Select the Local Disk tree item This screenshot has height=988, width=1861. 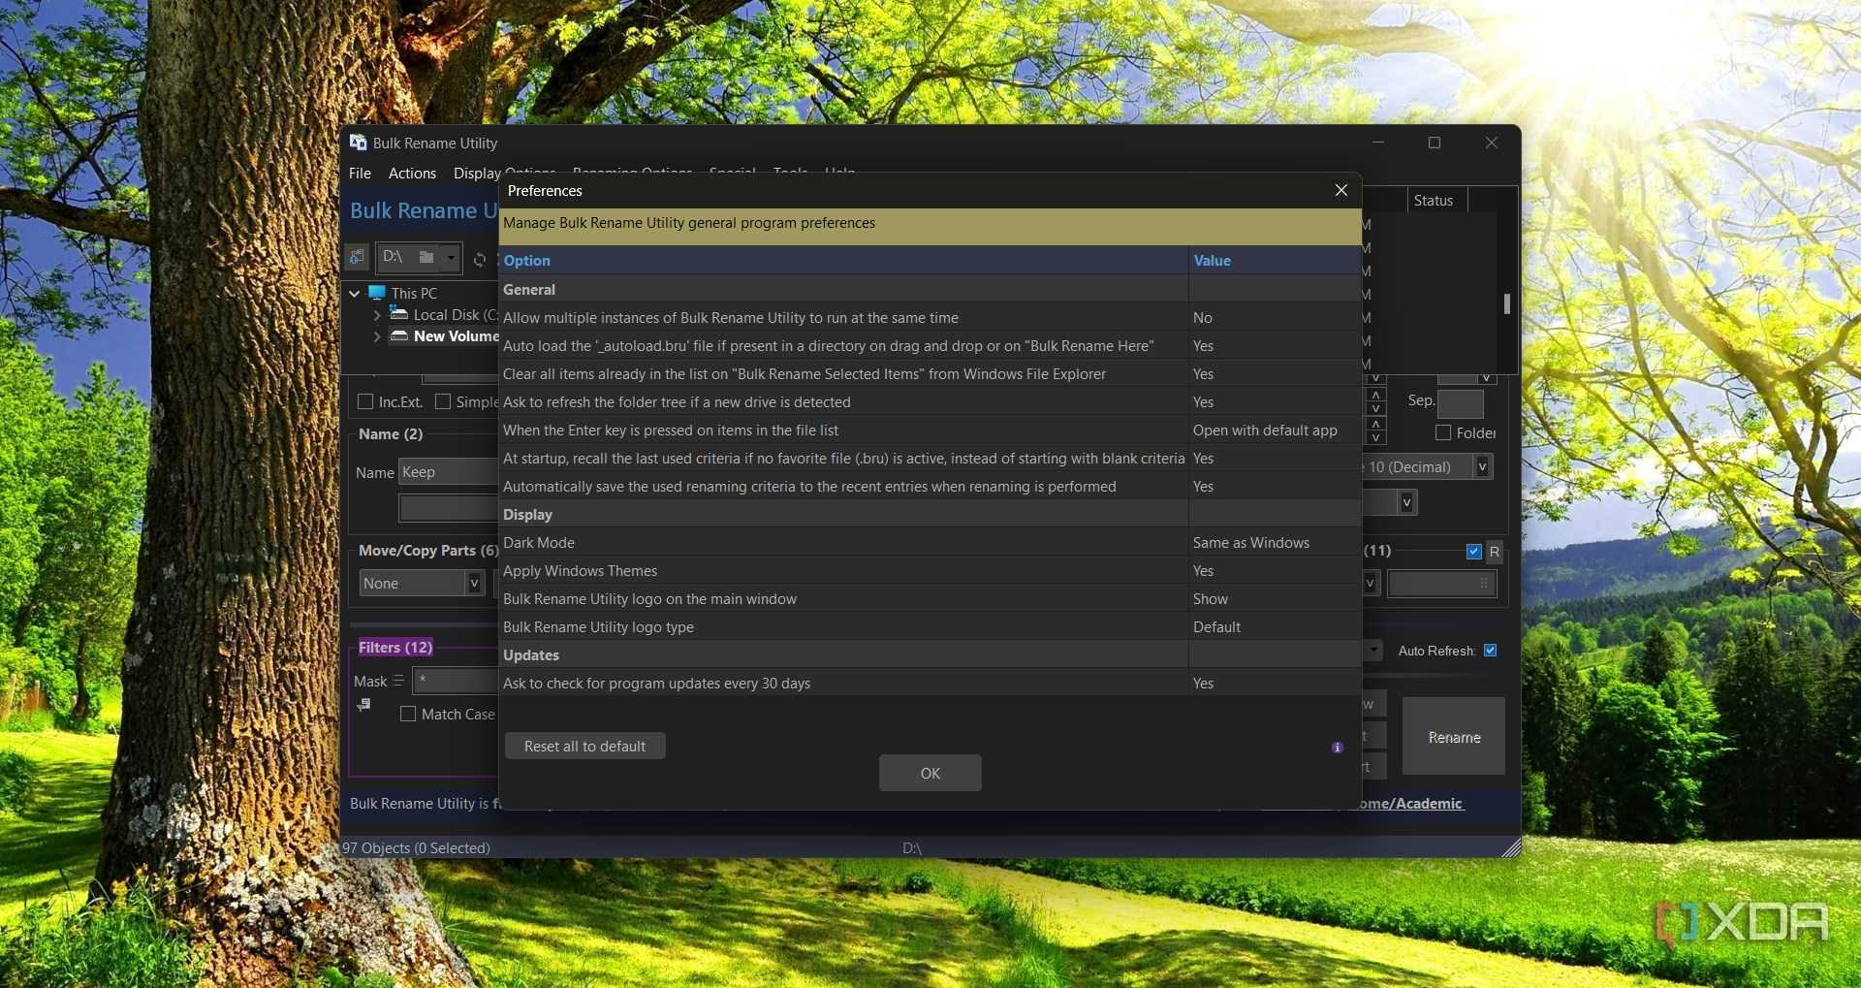click(456, 314)
